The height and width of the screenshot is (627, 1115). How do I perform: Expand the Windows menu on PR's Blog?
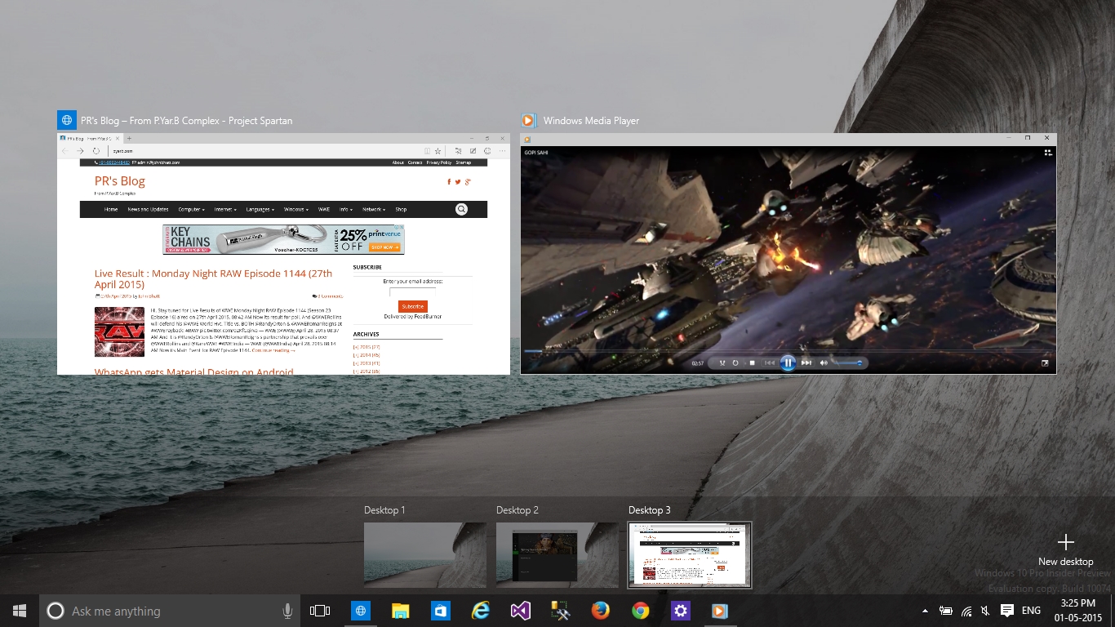pos(296,209)
